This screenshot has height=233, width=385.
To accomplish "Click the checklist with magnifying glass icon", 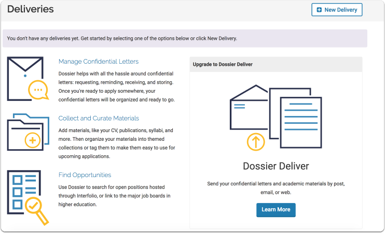I will click(27, 197).
